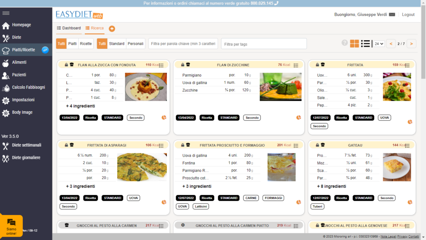
Task: Collapse the sidebar with the hamburger icon
Action: [x=6, y=13]
